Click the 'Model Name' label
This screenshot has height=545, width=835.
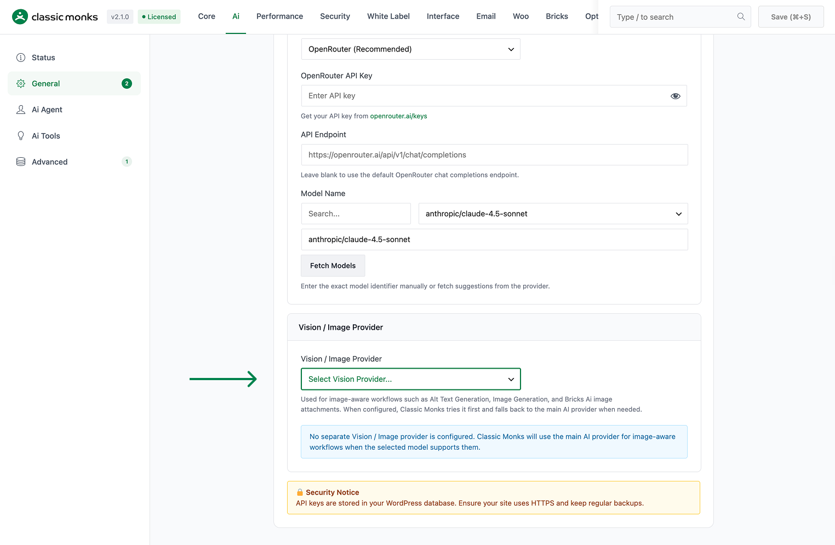[323, 193]
